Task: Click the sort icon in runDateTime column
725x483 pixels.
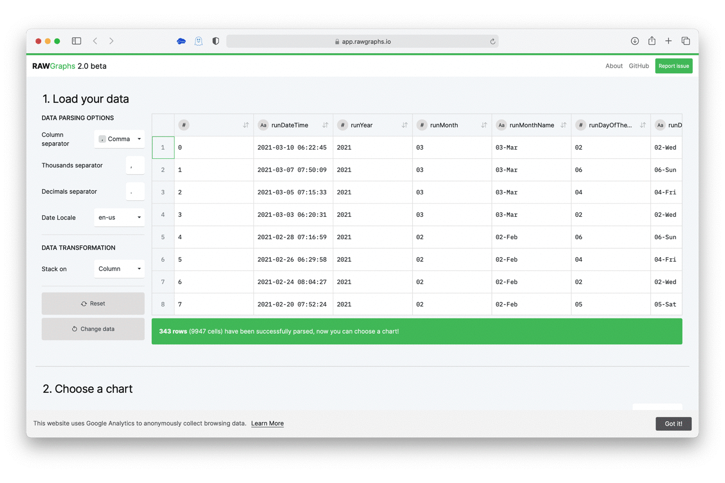Action: (x=325, y=125)
